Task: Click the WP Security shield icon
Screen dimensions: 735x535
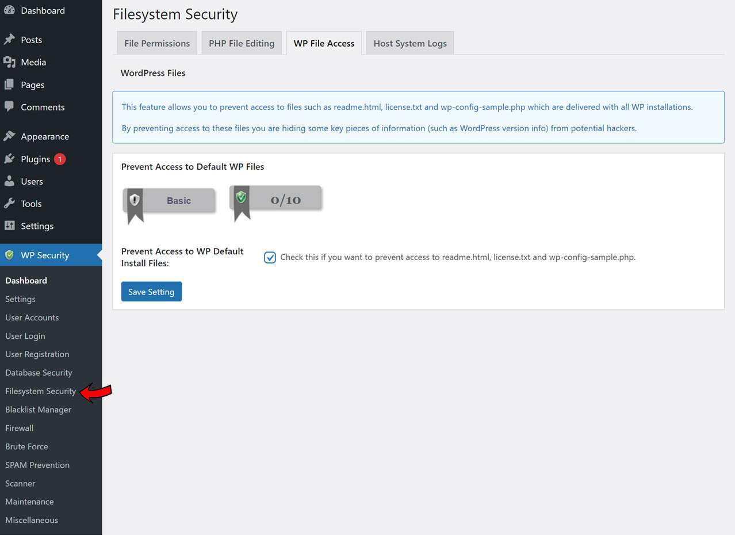Action: coord(9,255)
